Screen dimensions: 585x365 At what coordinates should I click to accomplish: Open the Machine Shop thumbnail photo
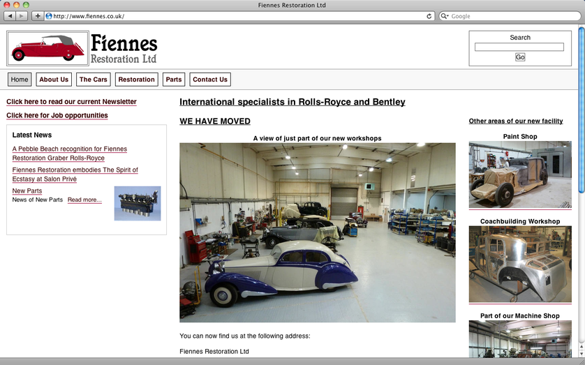click(x=520, y=338)
